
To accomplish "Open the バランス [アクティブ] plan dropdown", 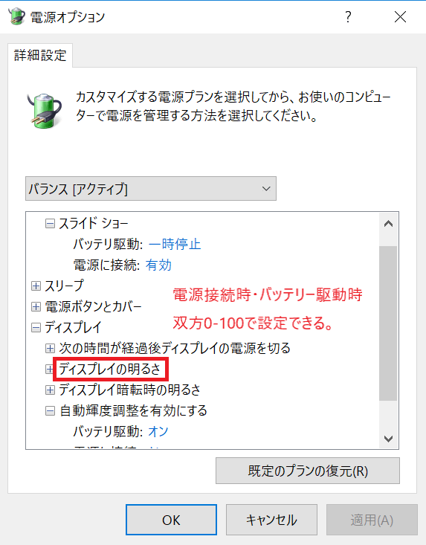I will [151, 188].
